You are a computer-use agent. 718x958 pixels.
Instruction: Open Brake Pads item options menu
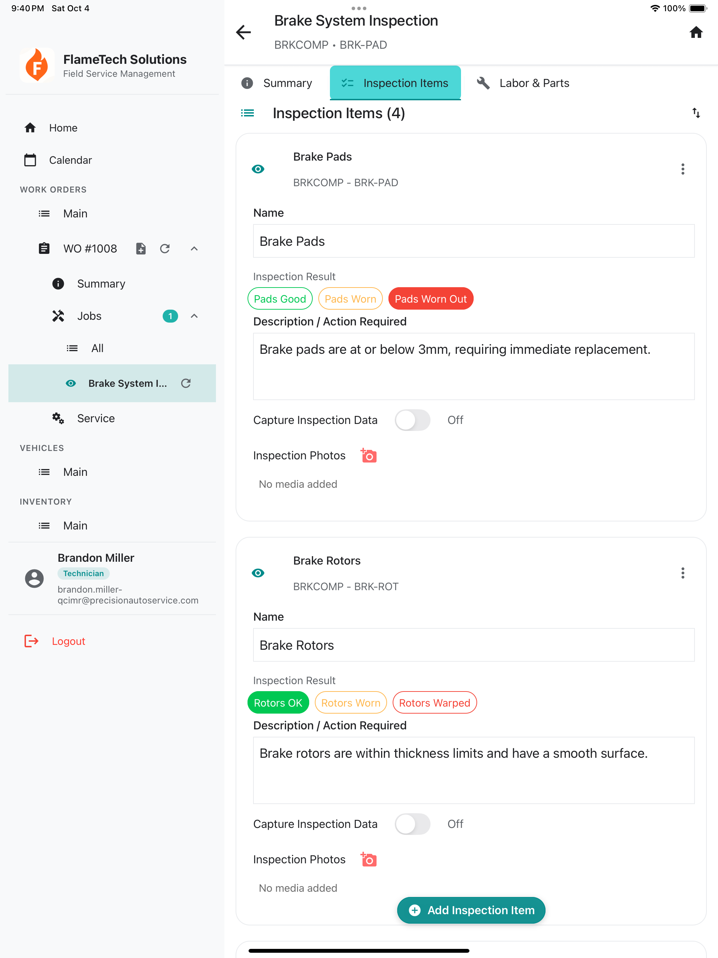(x=683, y=169)
